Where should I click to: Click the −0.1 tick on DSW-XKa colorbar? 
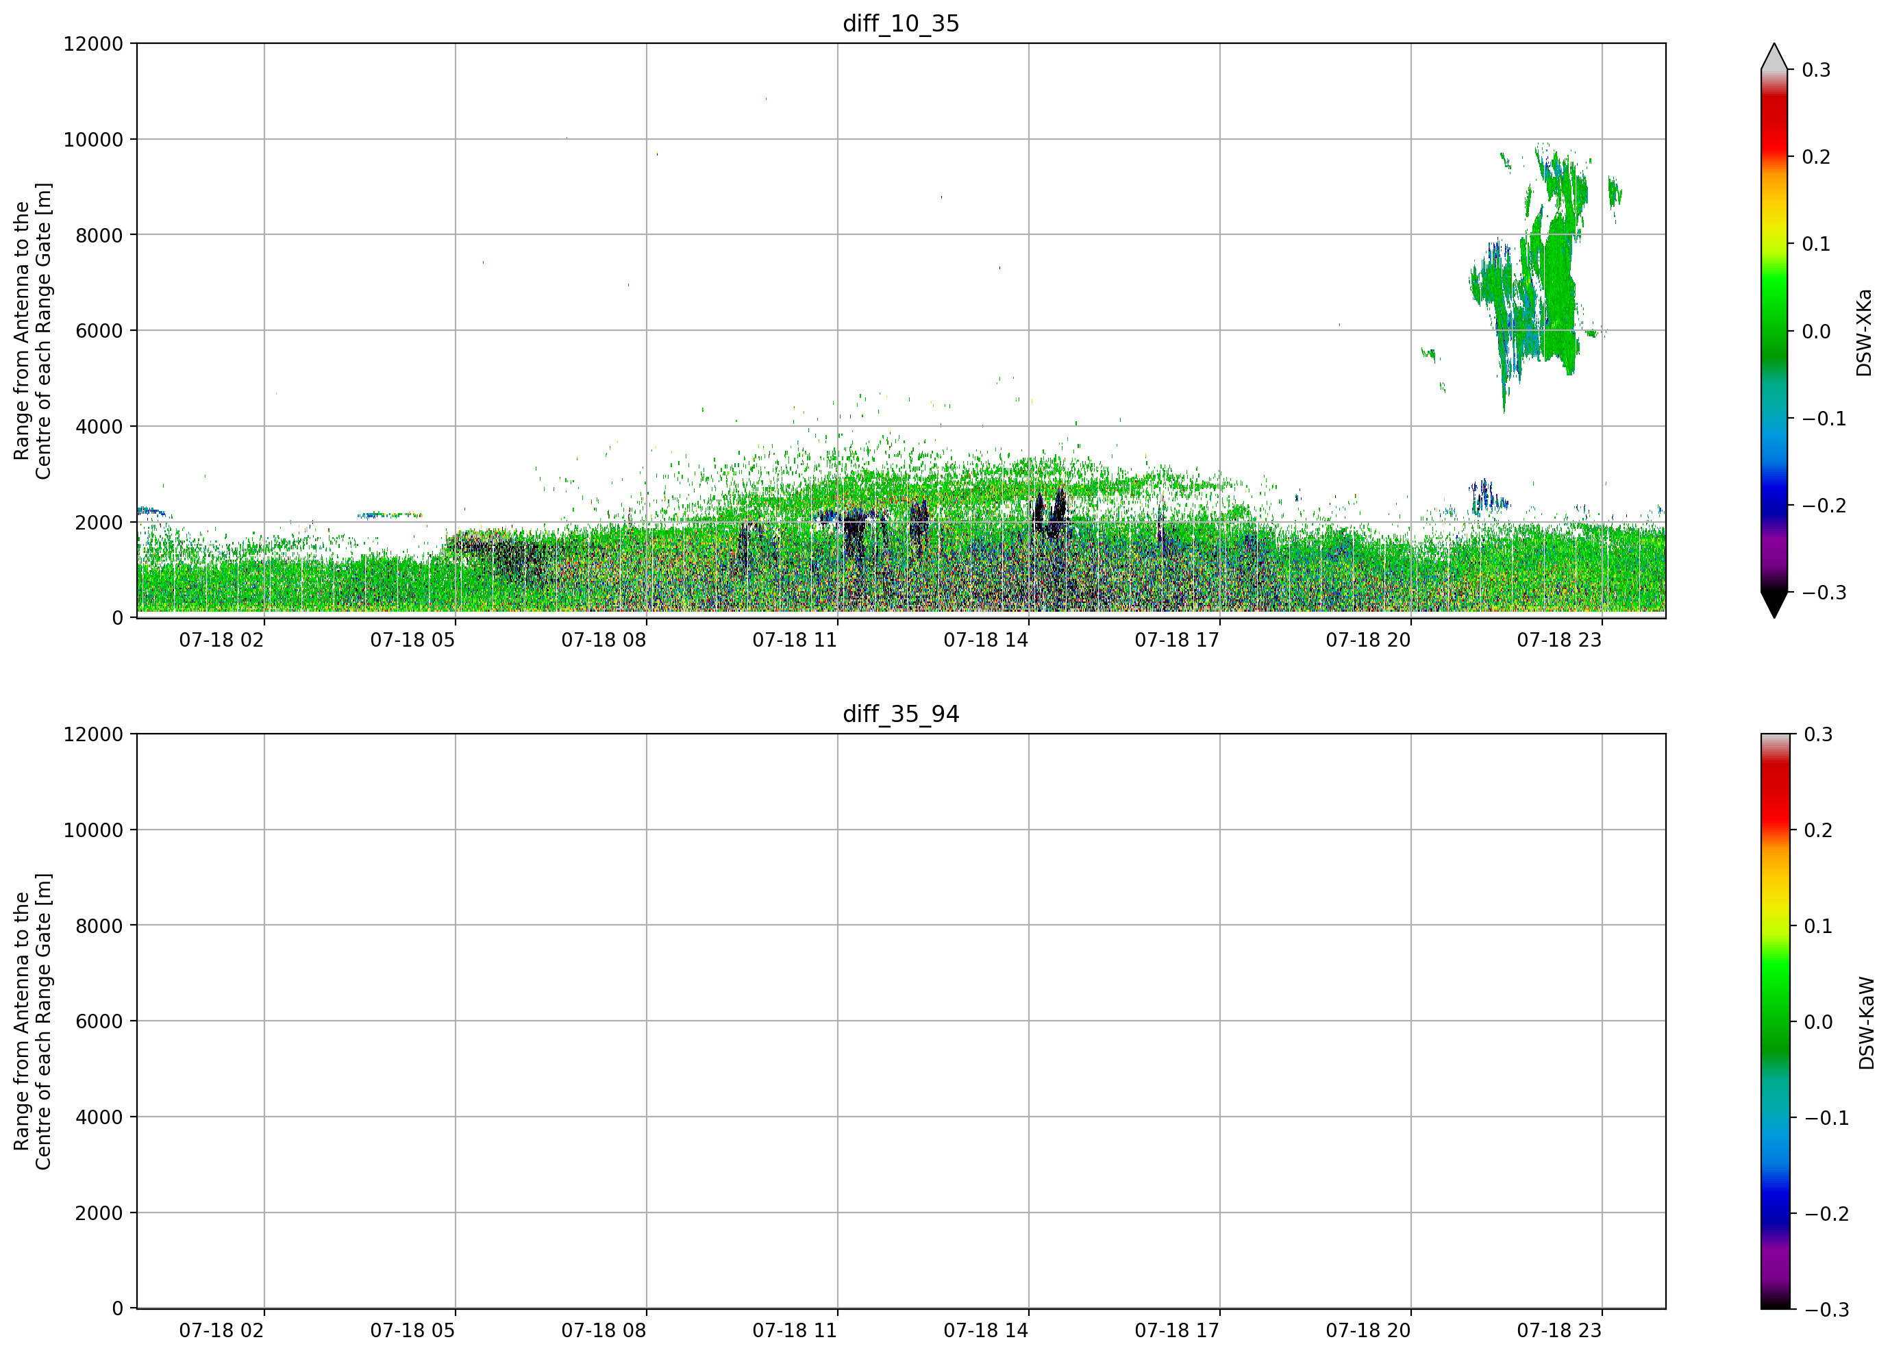tap(1824, 419)
